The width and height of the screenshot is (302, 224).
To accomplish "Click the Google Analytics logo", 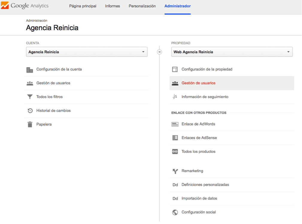I will click(x=25, y=6).
